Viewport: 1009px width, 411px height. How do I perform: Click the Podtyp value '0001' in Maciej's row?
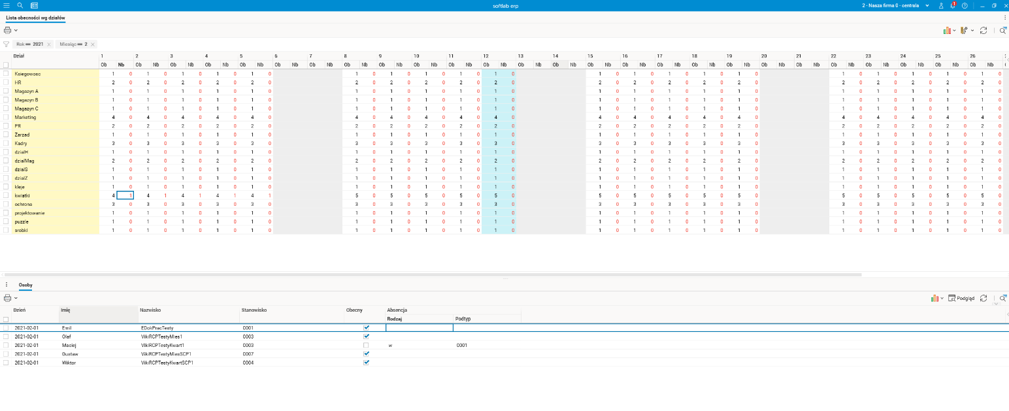pos(461,345)
